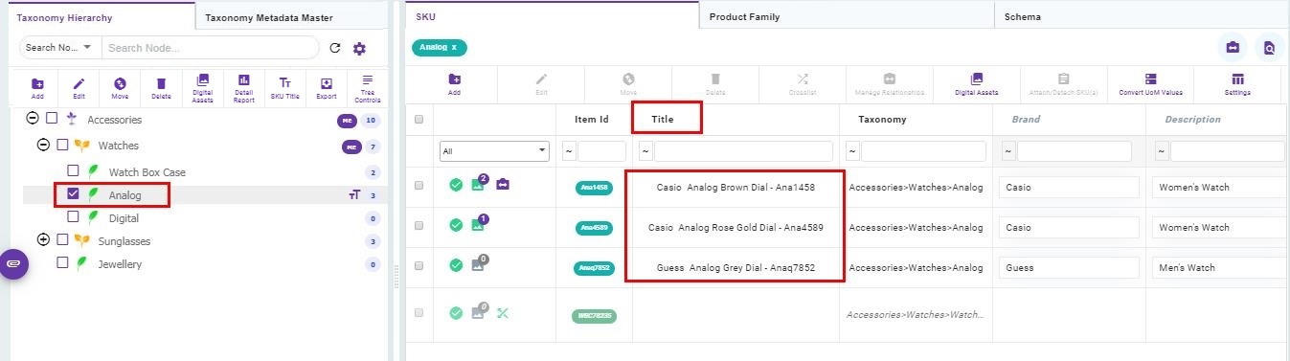Click the Ana1458 item id badge
The height and width of the screenshot is (361, 1290).
pos(594,187)
